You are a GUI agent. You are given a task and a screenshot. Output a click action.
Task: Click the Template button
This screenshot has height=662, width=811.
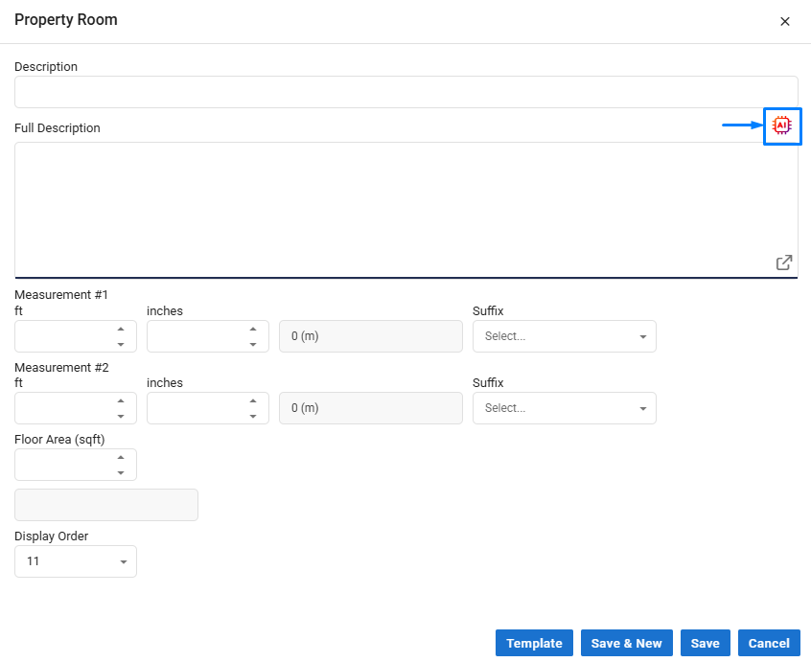click(x=534, y=643)
